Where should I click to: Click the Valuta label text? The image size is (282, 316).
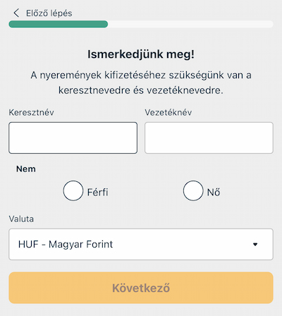click(x=21, y=219)
